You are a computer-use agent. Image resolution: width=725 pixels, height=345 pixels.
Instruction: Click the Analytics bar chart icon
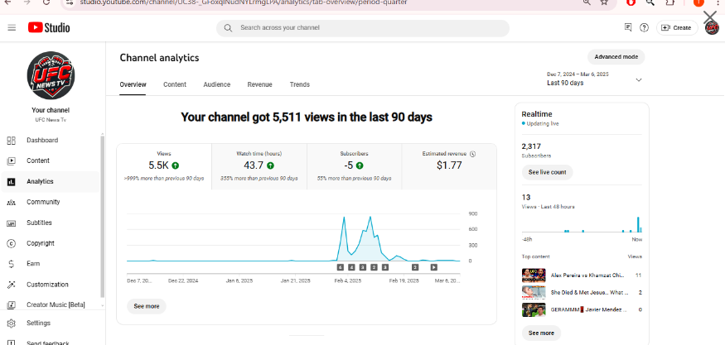coord(11,181)
